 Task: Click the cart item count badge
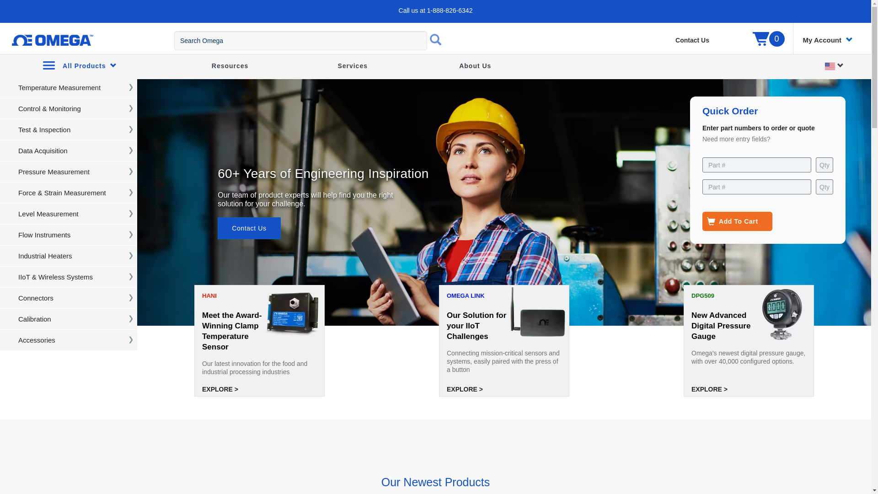(x=776, y=39)
